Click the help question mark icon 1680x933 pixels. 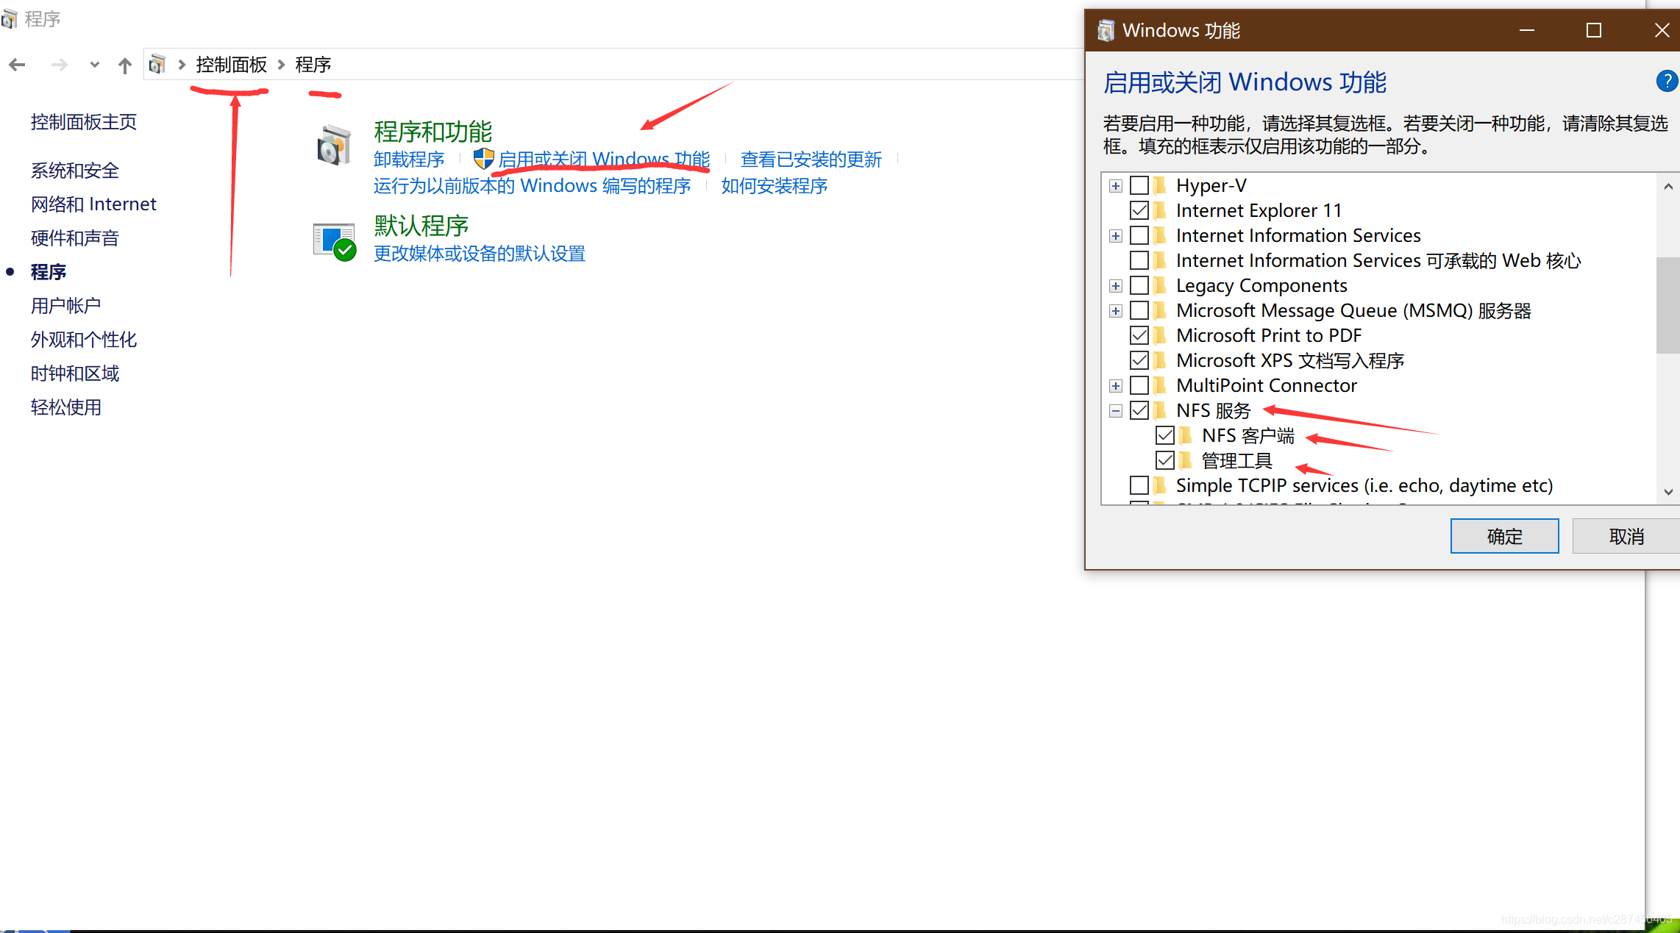pos(1666,81)
